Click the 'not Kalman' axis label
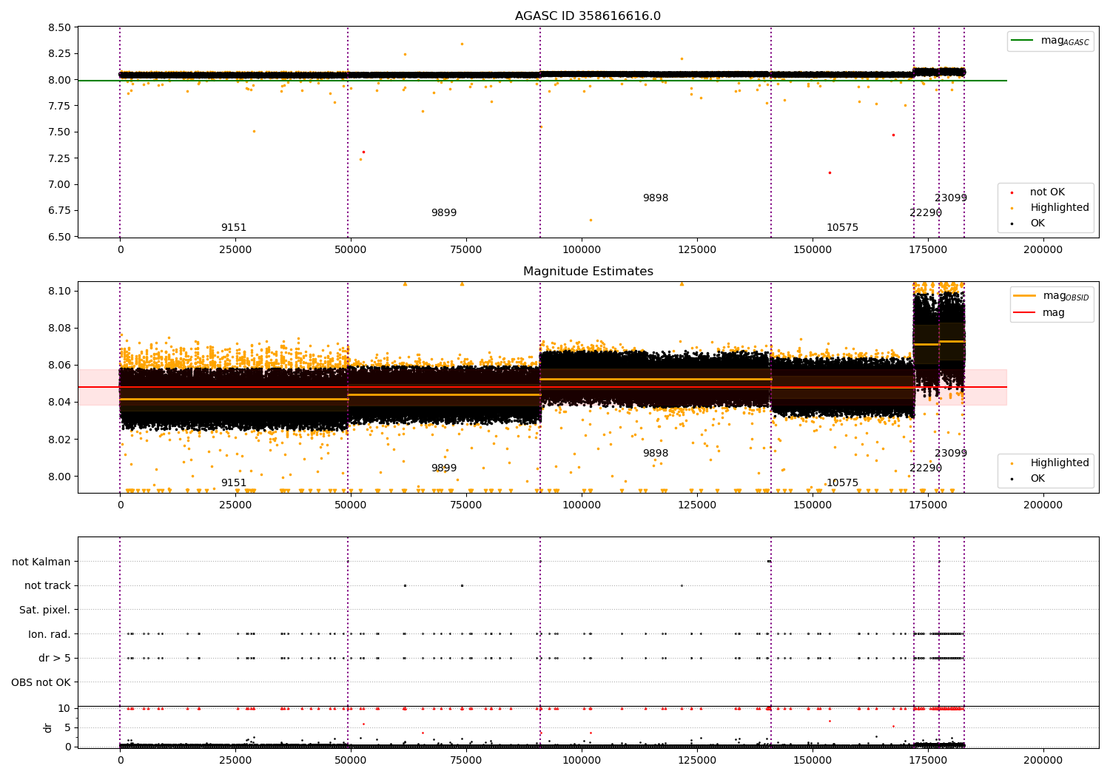Image resolution: width=1110 pixels, height=777 pixels. pos(41,562)
